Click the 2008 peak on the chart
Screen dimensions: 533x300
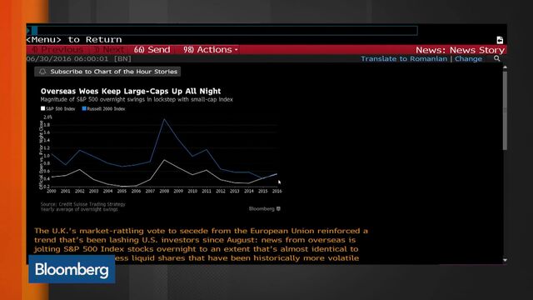(x=164, y=119)
